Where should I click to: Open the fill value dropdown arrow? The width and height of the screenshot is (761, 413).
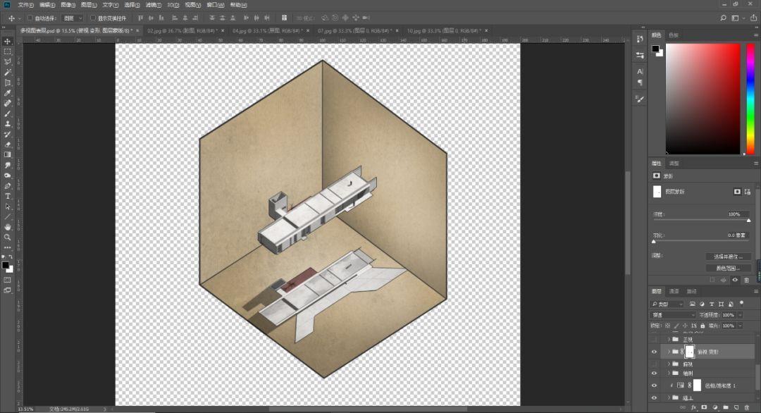click(x=741, y=326)
